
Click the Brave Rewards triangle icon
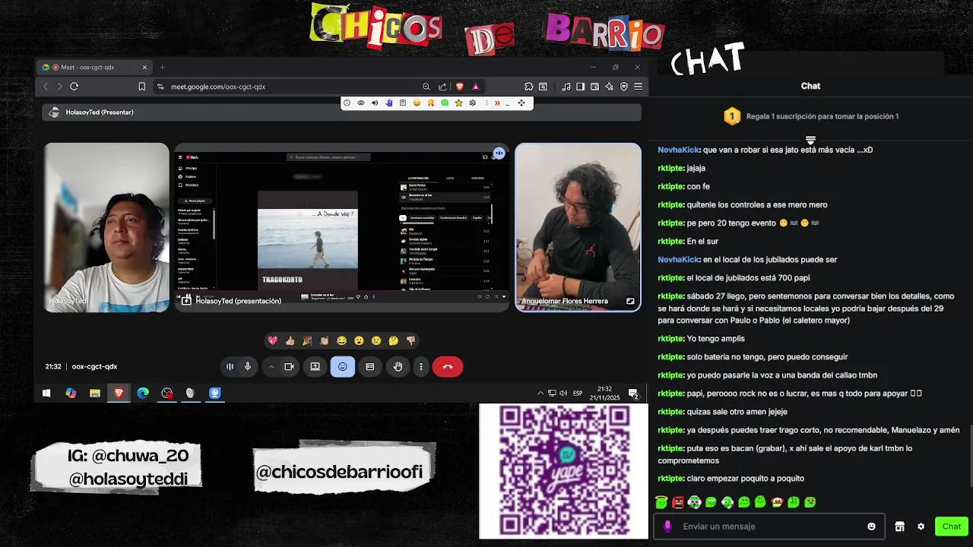coord(476,87)
